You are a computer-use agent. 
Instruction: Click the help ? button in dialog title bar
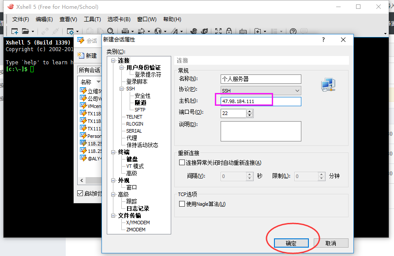323,40
